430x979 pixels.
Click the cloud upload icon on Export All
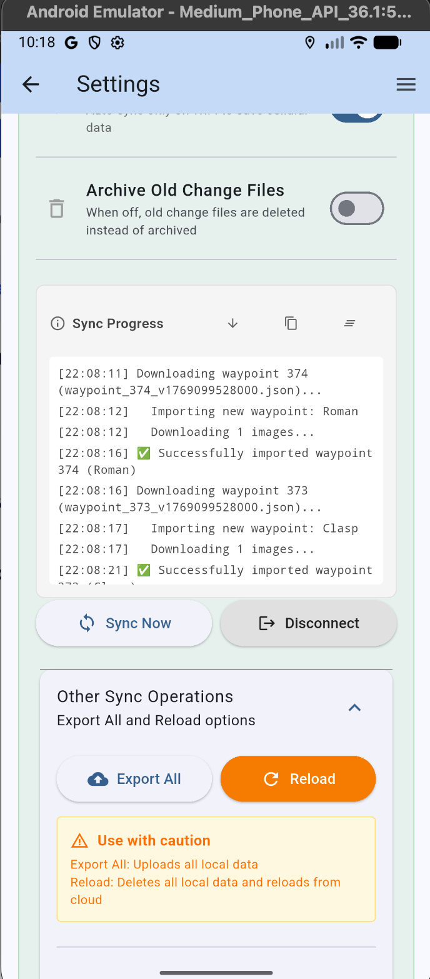[x=97, y=779]
